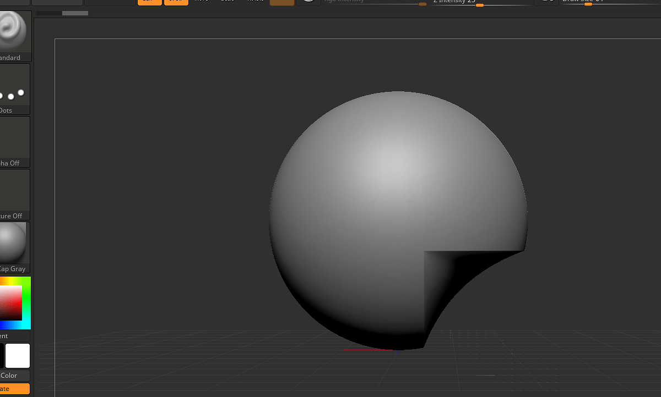Select the white main color swatch
661x397 pixels.
click(x=18, y=356)
